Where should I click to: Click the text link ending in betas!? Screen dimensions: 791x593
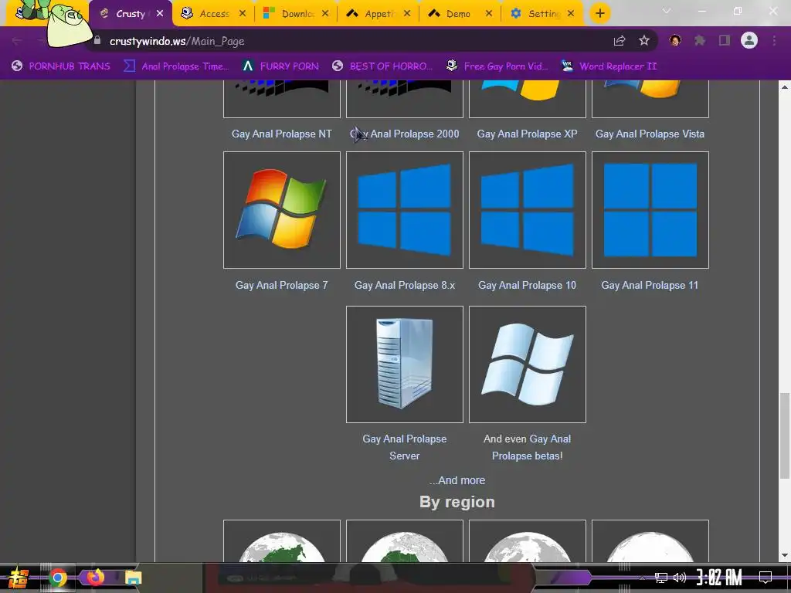coord(527,447)
